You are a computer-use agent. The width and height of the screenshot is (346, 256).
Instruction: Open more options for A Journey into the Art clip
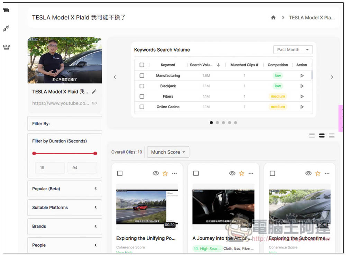click(x=251, y=173)
